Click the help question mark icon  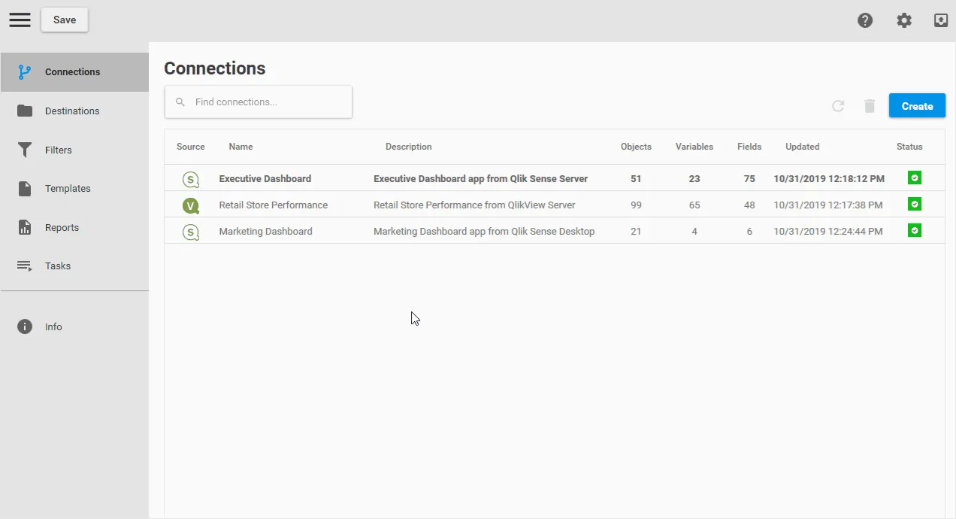click(x=865, y=20)
